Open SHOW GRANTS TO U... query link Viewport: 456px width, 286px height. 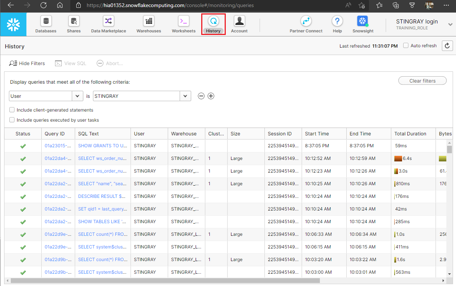click(x=102, y=146)
